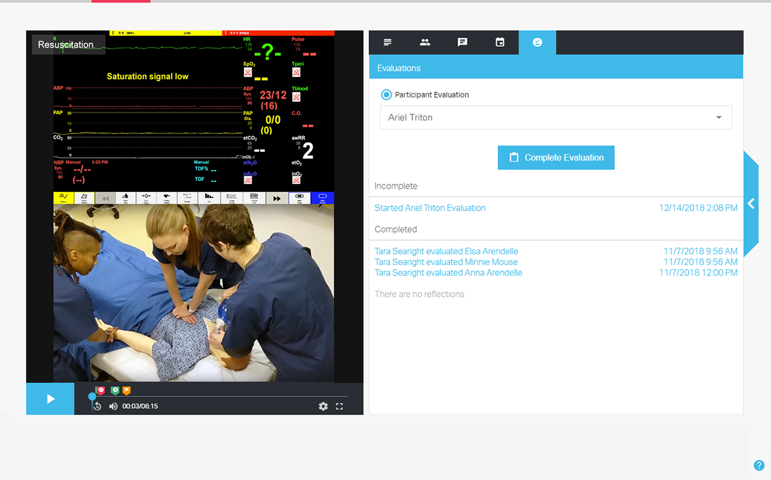Viewport: 771px width, 480px height.
Task: Open the calendar events tab icon
Action: [x=500, y=42]
